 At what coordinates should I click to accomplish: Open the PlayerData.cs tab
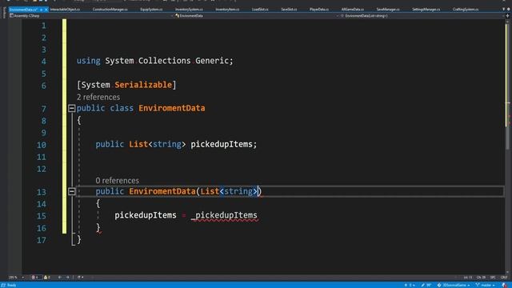pos(319,10)
